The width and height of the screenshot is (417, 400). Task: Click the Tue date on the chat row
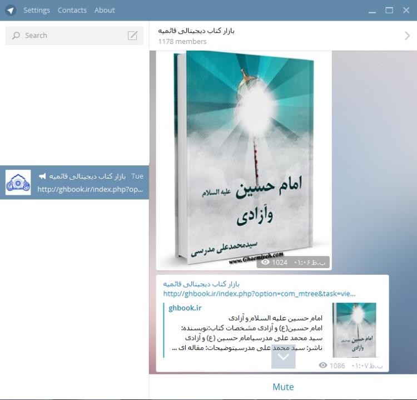tap(137, 176)
